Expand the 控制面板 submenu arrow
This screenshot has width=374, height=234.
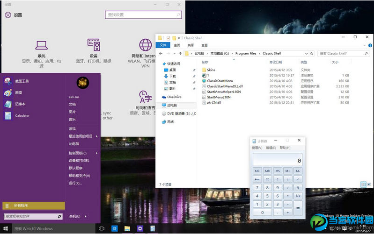point(97,153)
